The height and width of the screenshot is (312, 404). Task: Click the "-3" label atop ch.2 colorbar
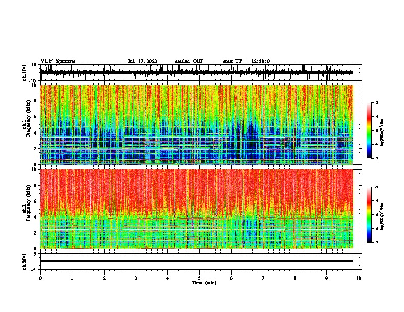pos(376,187)
